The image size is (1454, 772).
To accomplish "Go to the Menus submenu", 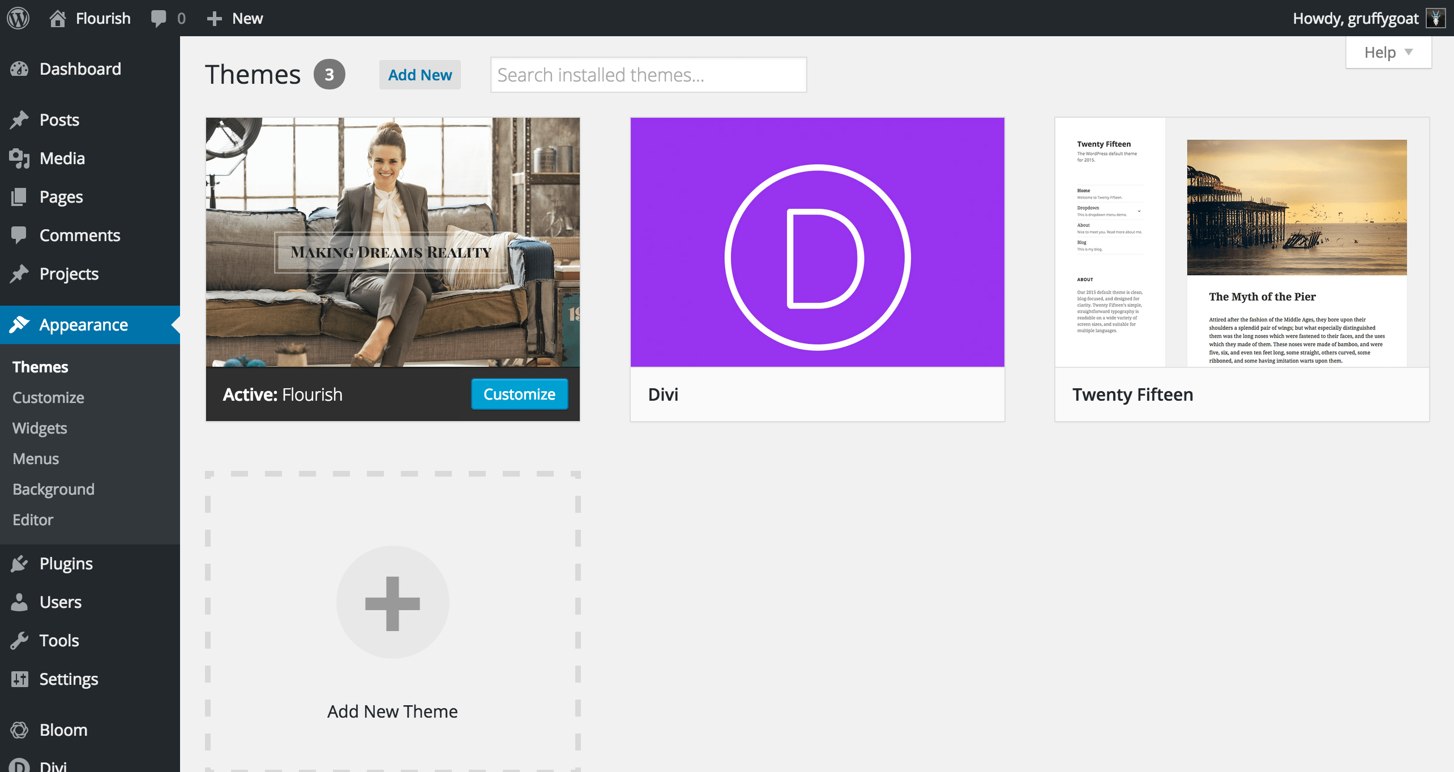I will (x=36, y=458).
